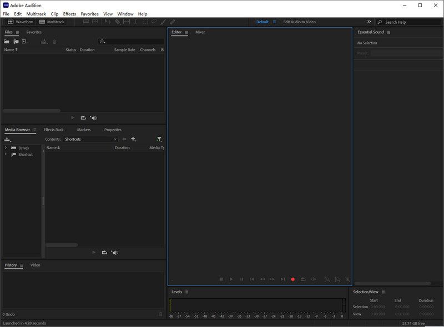Select the Time Selection tool
The height and width of the screenshot is (327, 444).
point(136,22)
